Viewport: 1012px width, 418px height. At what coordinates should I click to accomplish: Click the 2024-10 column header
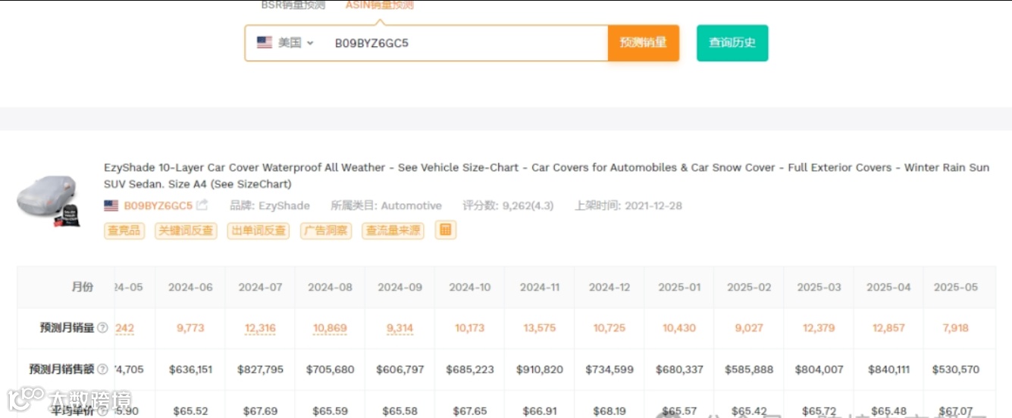[469, 287]
